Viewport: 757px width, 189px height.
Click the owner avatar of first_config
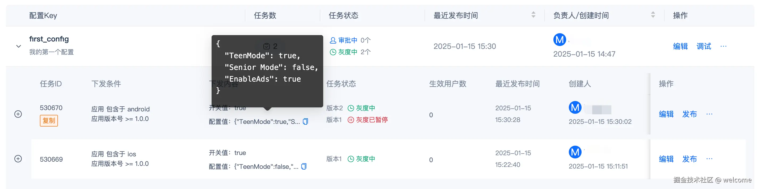(560, 39)
